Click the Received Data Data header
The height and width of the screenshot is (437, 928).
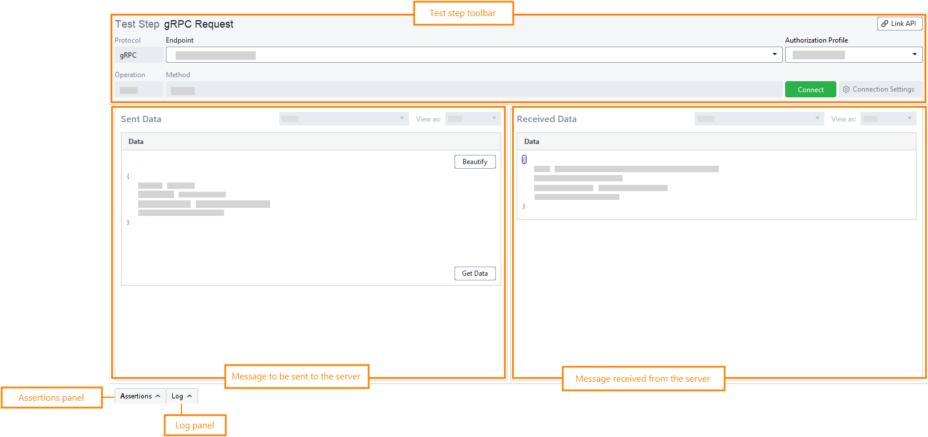coord(717,142)
